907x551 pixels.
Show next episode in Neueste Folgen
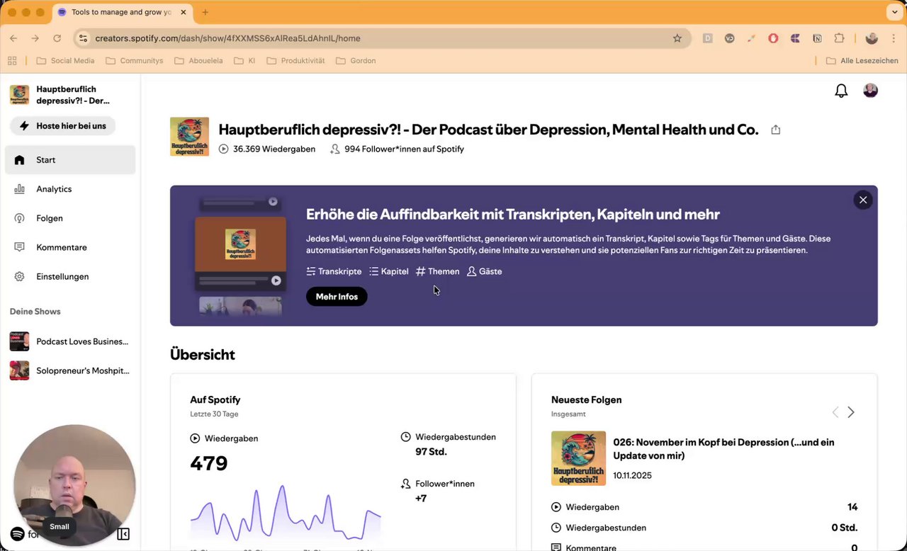[851, 412]
